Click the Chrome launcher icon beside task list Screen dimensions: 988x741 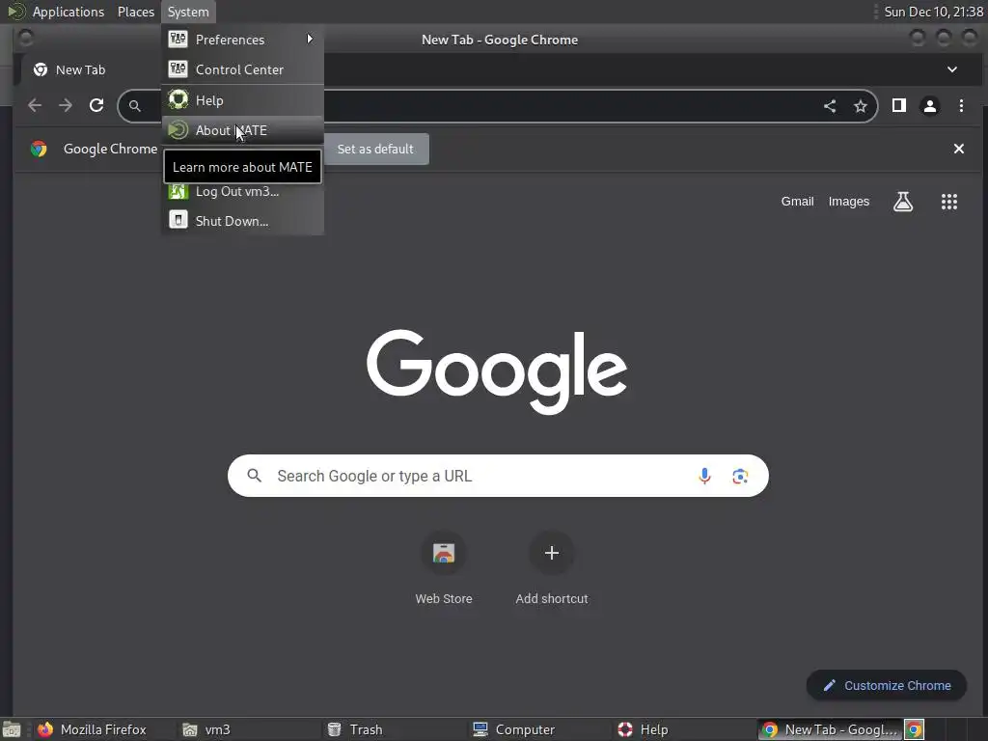coord(914,729)
